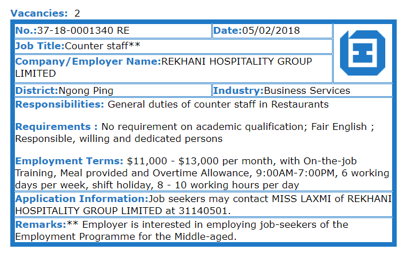Click the Job Title Counter staff text
This screenshot has width=407, height=253.
[102, 46]
